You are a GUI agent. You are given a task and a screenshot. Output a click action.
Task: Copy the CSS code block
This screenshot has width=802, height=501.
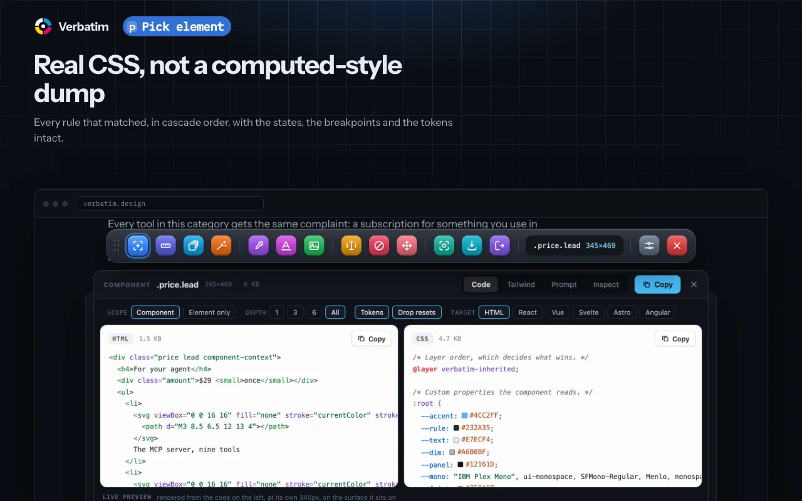675,339
